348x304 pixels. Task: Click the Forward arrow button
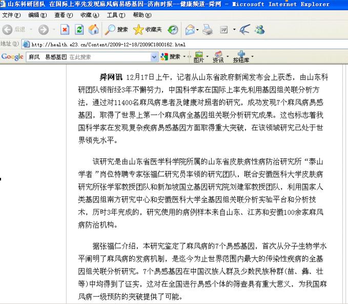click(x=43, y=30)
